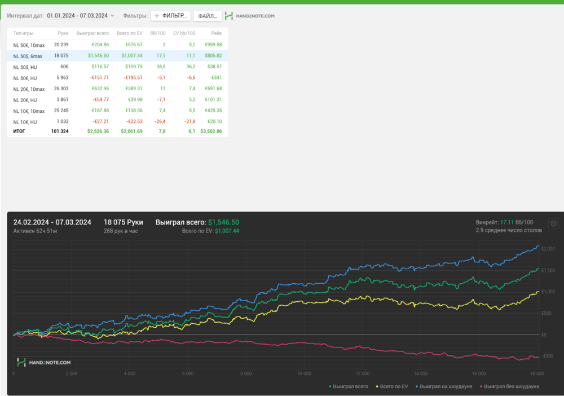Screen dimensions: 564x396
Task: Toggle the Всего по EV legend line
Action: (x=392, y=386)
